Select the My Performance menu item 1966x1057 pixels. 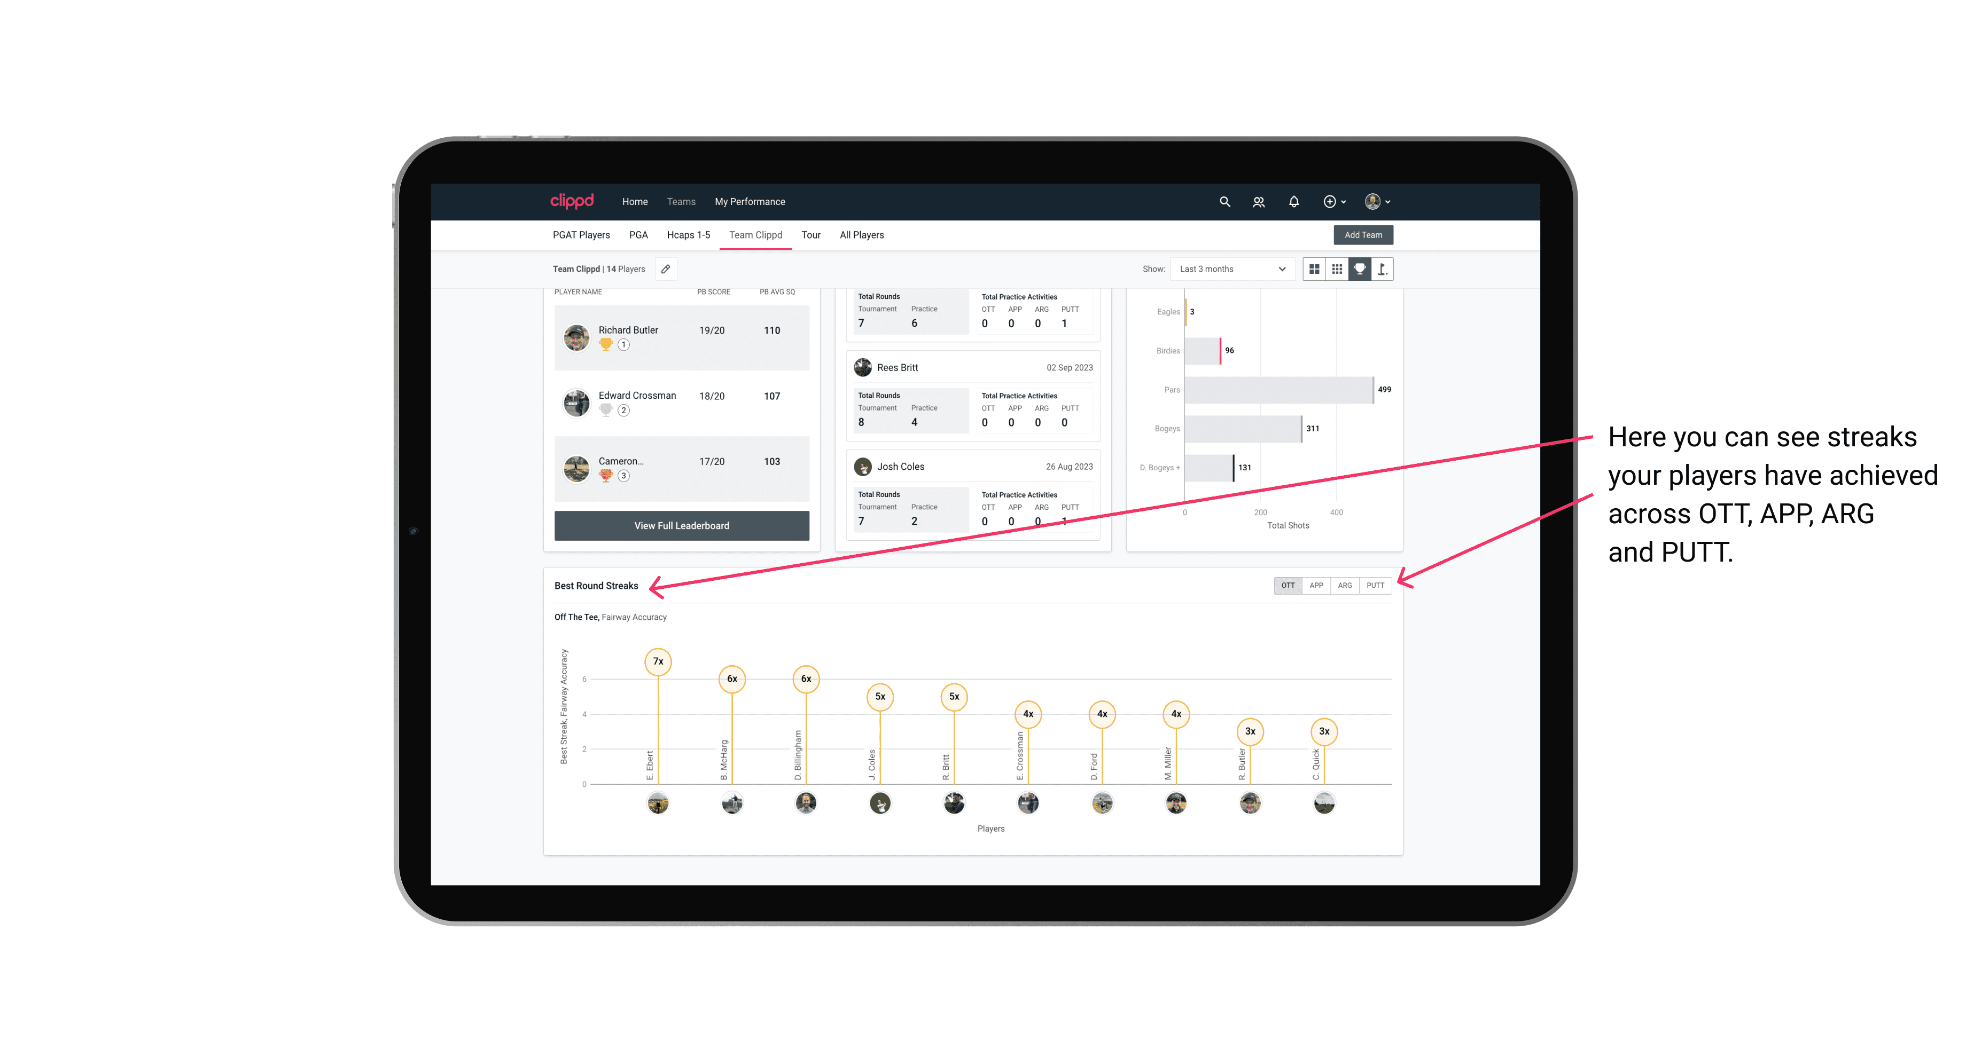pos(751,202)
